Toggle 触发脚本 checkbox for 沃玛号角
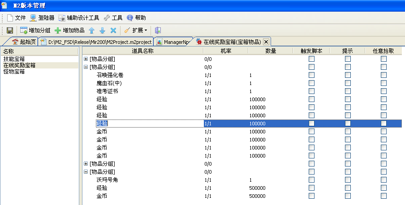Image resolution: width=405 pixels, height=205 pixels. [x=311, y=179]
